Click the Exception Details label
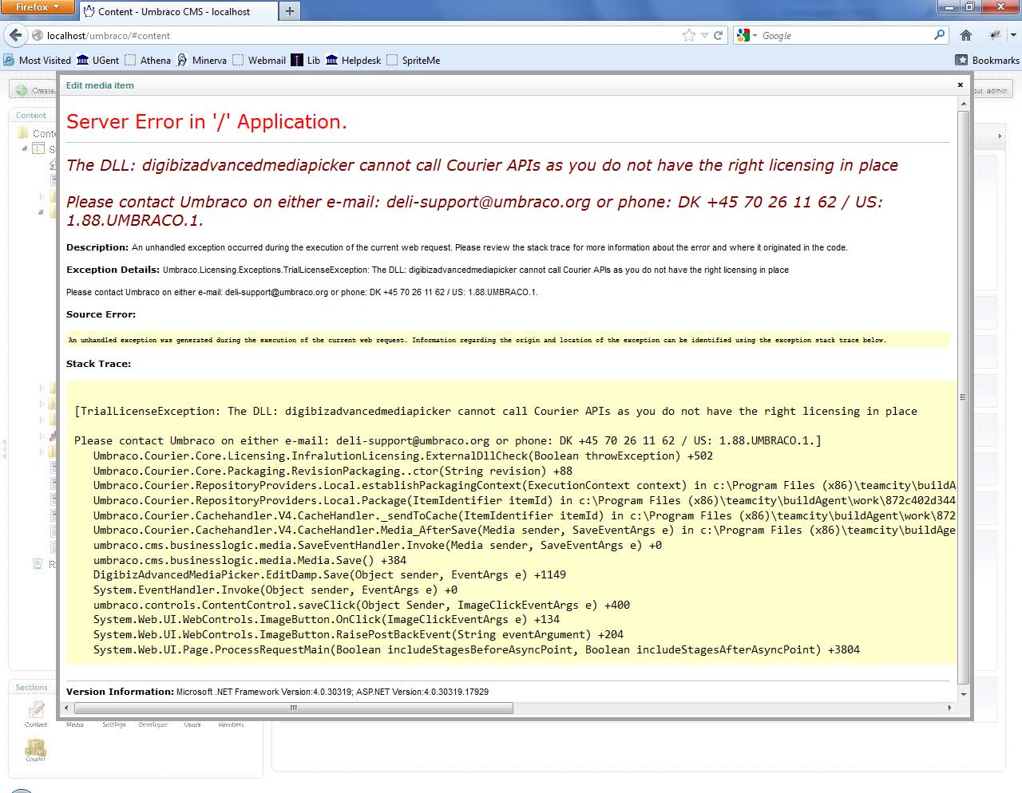Screen dimensions: 1022x793 click(x=113, y=270)
